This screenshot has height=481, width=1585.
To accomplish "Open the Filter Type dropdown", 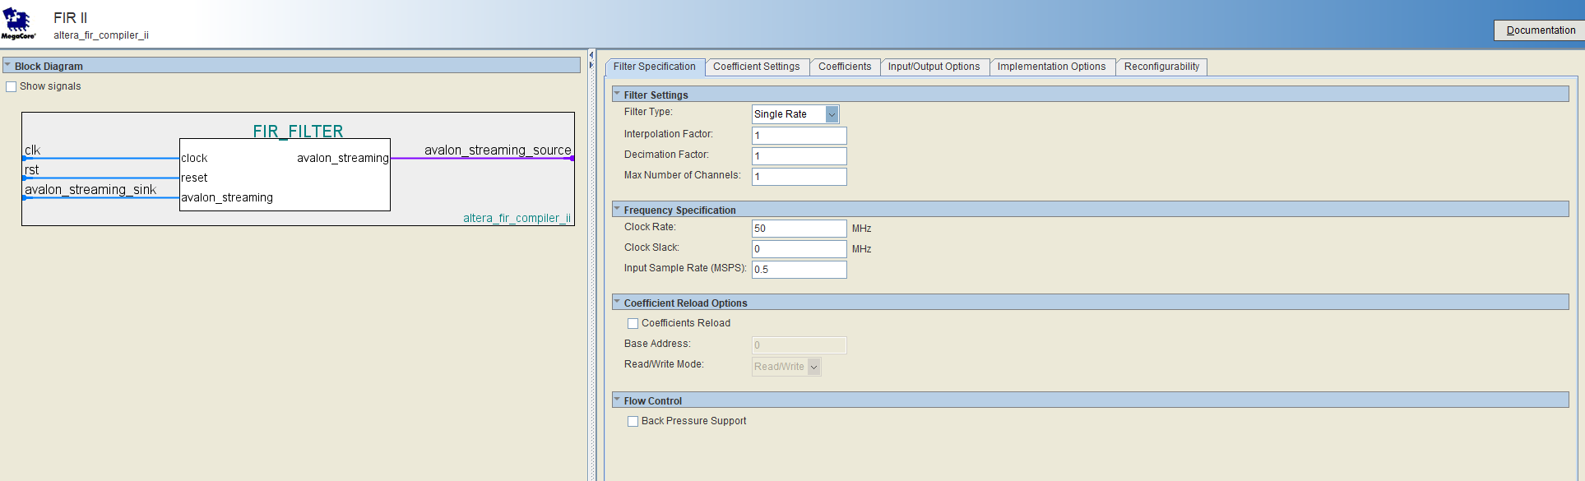I will pyautogui.click(x=832, y=114).
